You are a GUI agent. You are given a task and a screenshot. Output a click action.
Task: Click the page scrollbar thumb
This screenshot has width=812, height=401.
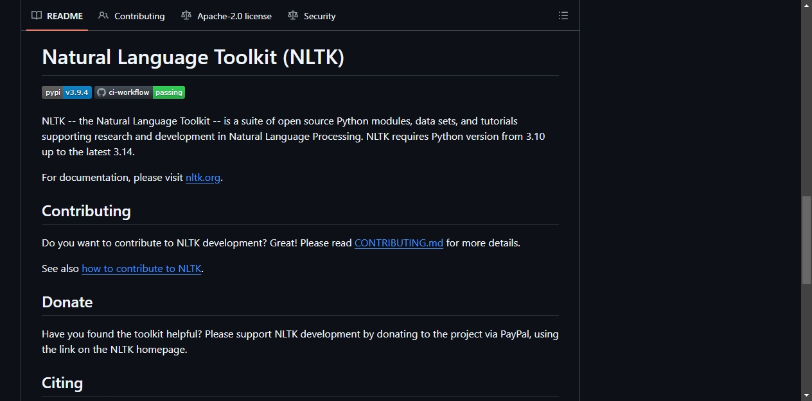pos(806,241)
